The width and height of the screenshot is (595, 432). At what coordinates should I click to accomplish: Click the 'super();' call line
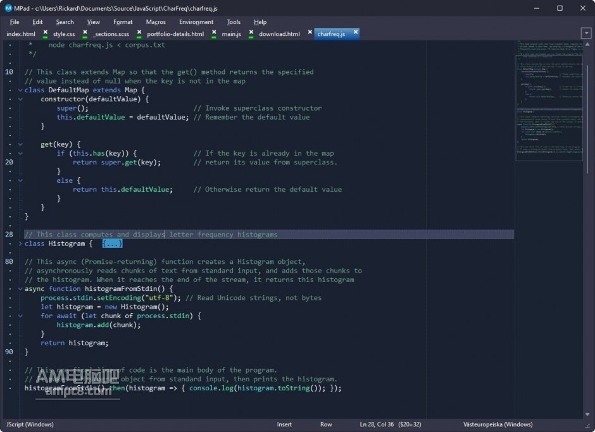point(73,108)
